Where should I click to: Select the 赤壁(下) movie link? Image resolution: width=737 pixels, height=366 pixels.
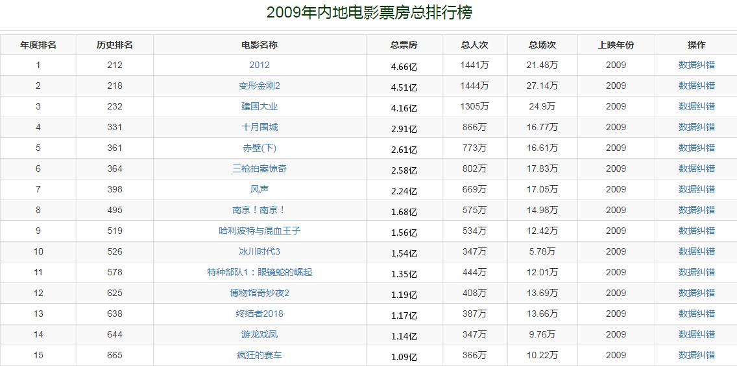coord(259,148)
